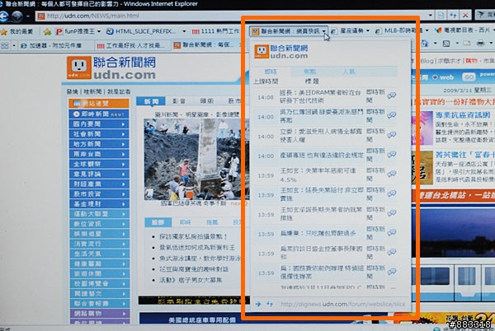Expand 地方新聞 sidebar menu item

(x=99, y=144)
